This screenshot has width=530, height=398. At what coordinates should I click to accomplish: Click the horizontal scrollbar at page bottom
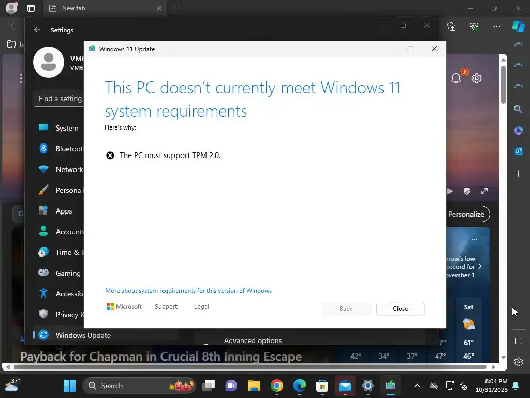coord(250,367)
